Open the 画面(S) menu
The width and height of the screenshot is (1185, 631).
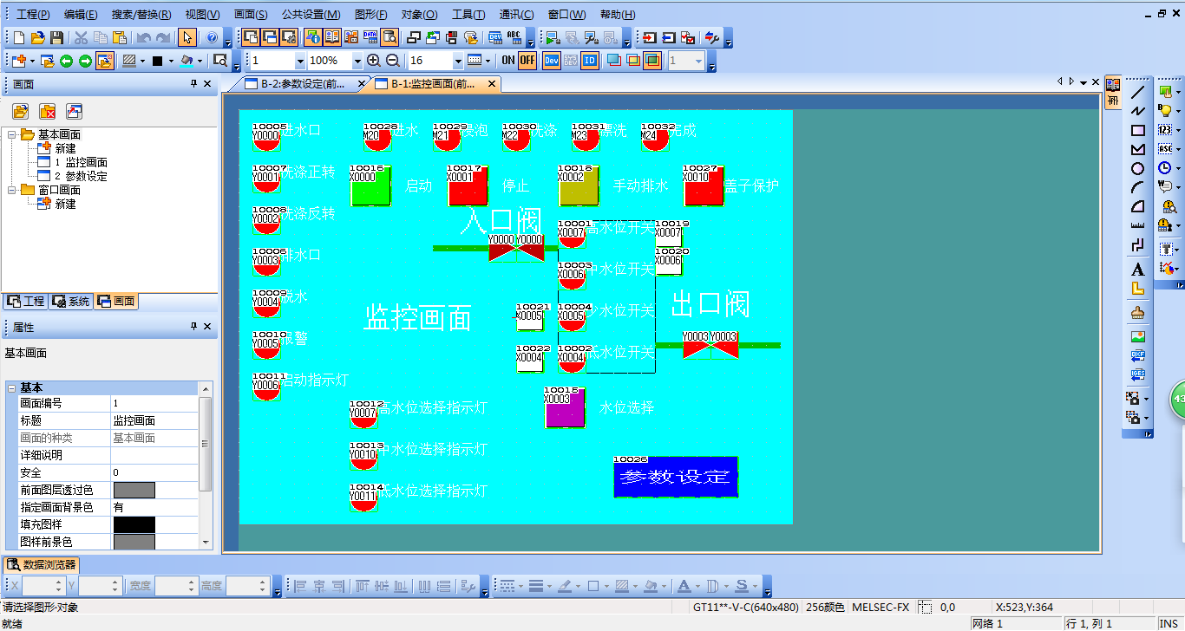251,15
